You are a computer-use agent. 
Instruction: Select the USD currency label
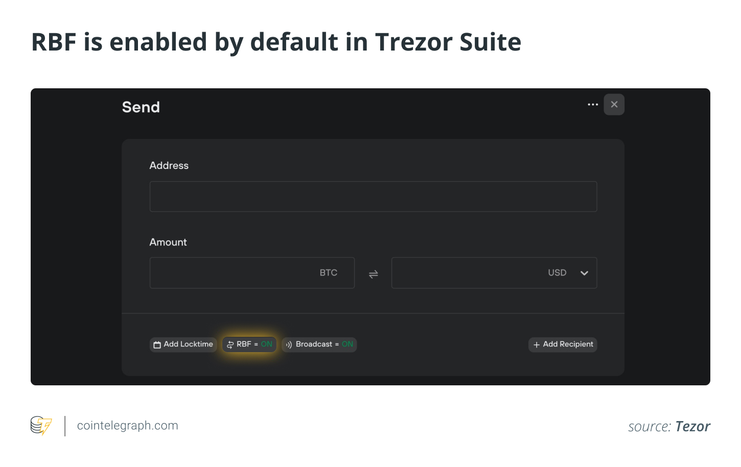point(557,273)
